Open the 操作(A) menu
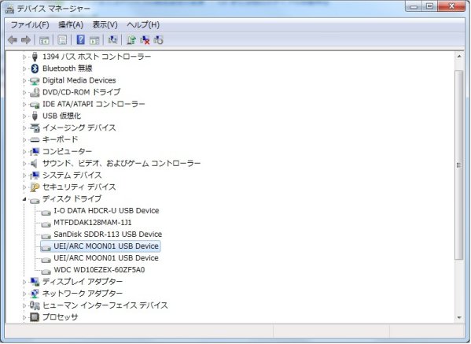This screenshot has height=344, width=471. point(71,24)
